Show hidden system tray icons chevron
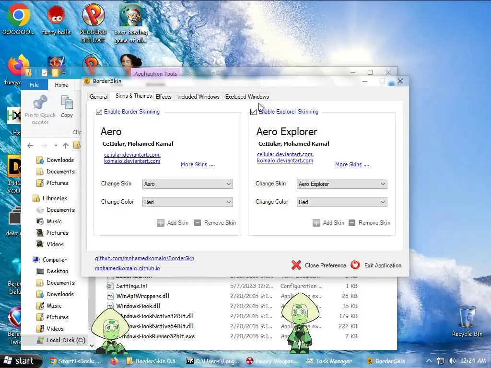Screen dimensions: 491x368 point(429,361)
